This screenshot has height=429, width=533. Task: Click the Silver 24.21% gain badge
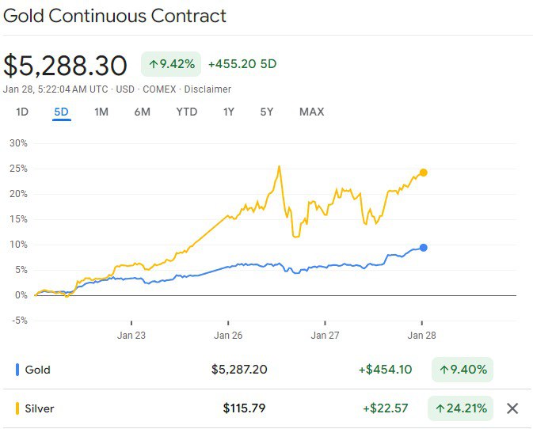coord(459,408)
